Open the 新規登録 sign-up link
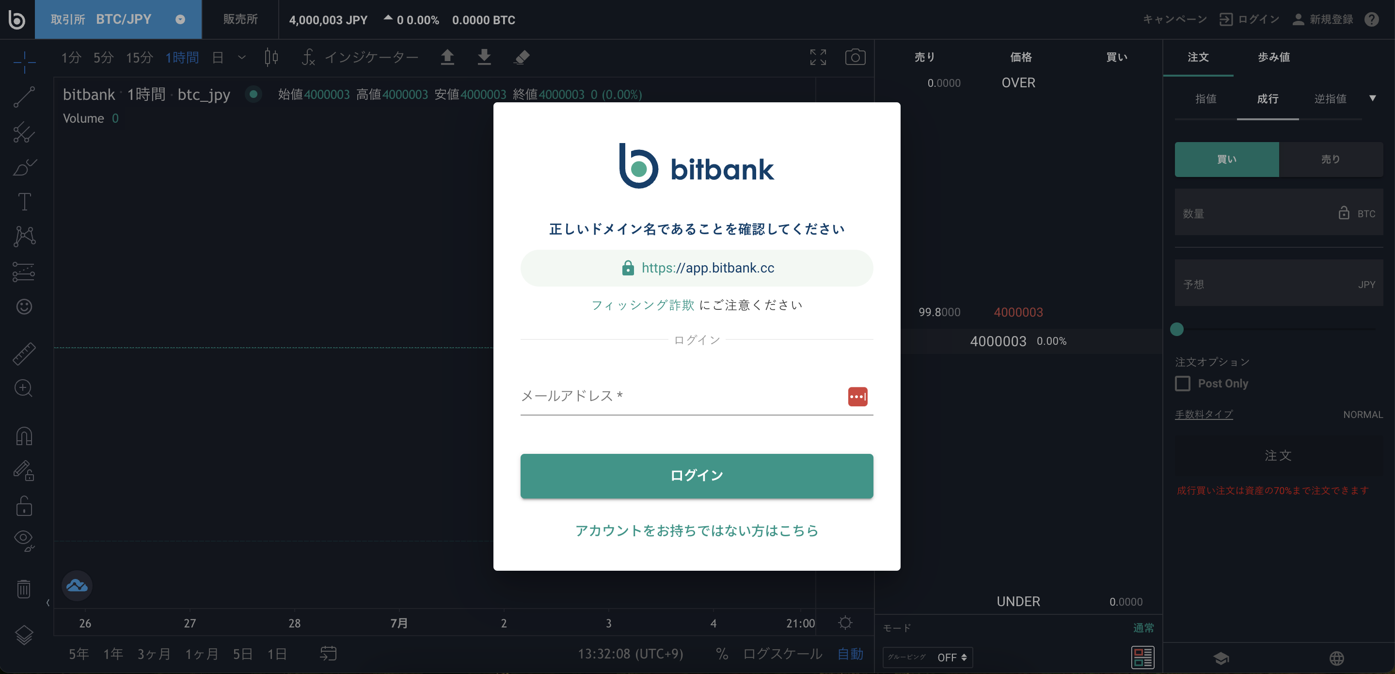The width and height of the screenshot is (1395, 674). pyautogui.click(x=1323, y=19)
